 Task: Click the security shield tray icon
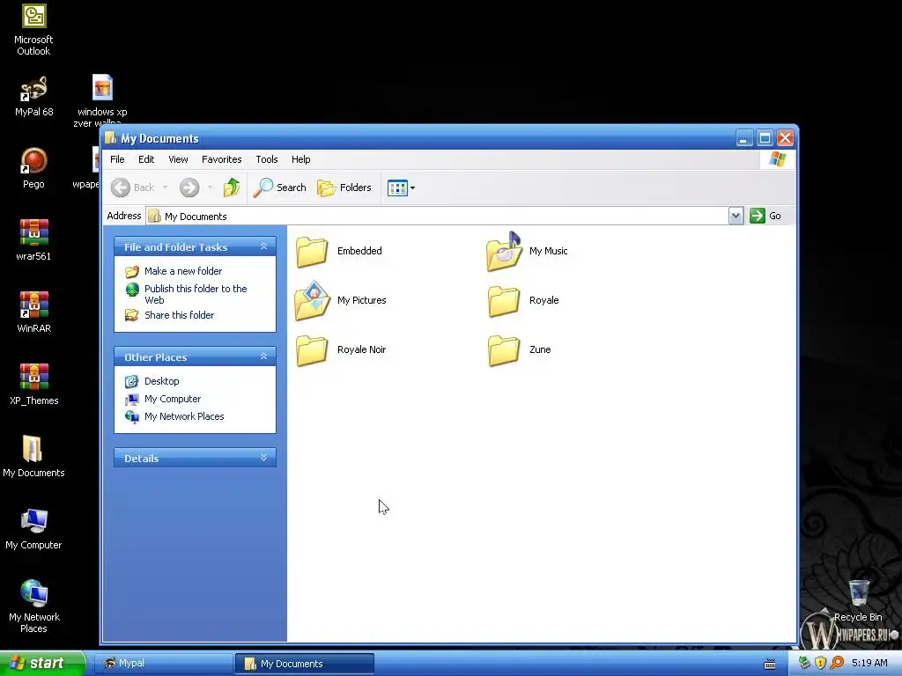[821, 664]
